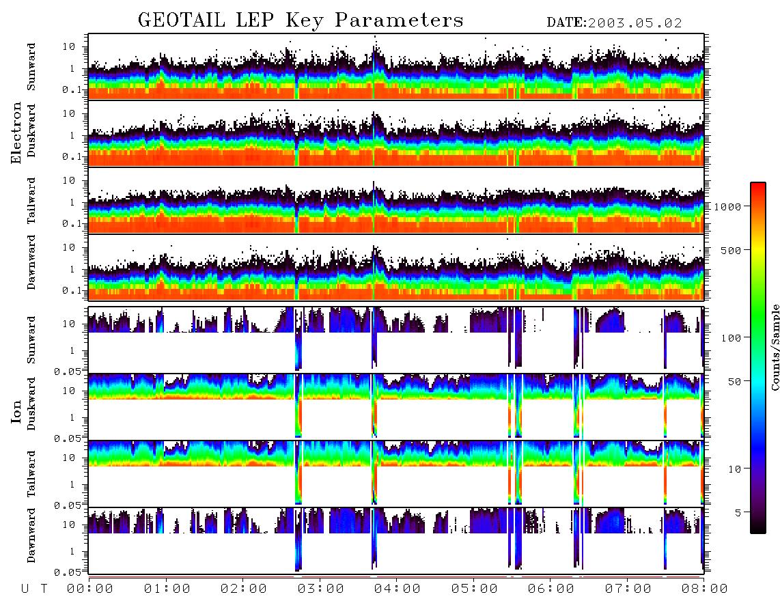Click the 5 color bar tick label

point(738,512)
